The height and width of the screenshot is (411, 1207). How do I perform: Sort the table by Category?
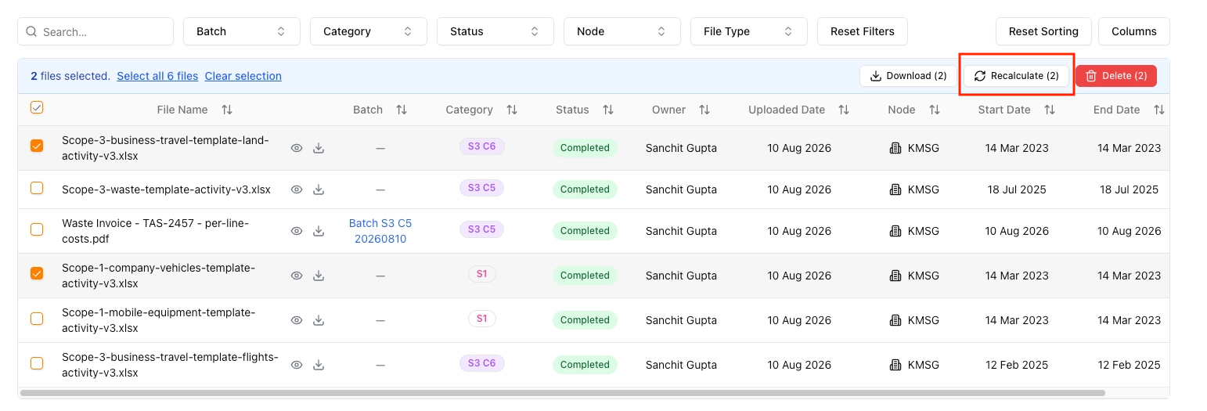(512, 110)
